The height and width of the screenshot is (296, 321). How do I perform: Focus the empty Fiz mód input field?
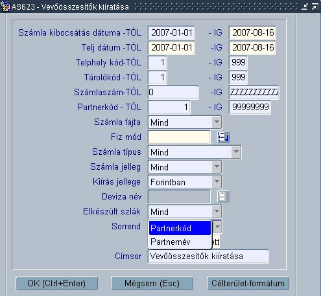click(179, 137)
